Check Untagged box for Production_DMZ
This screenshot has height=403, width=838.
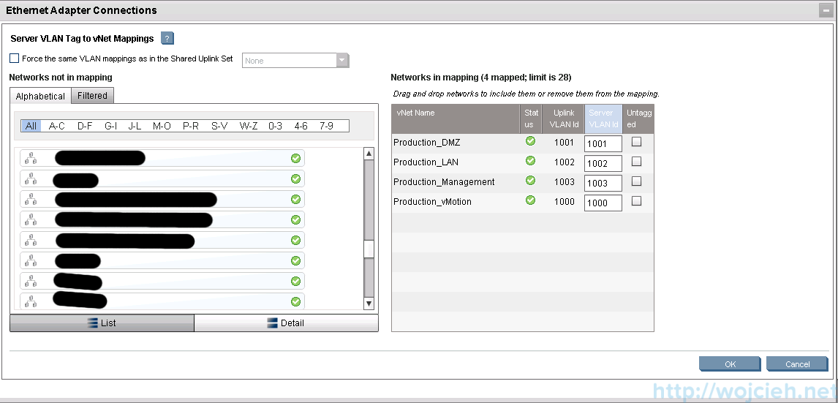(636, 142)
